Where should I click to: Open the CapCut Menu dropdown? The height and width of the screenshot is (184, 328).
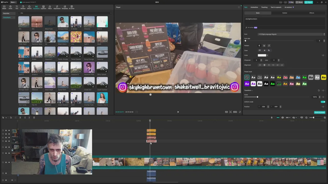point(13,2)
